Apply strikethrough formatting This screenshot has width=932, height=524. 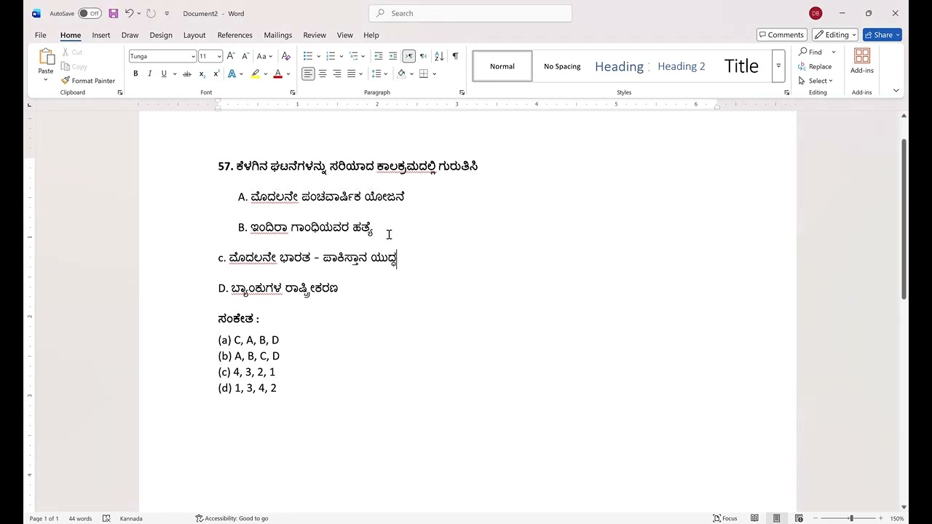point(186,74)
